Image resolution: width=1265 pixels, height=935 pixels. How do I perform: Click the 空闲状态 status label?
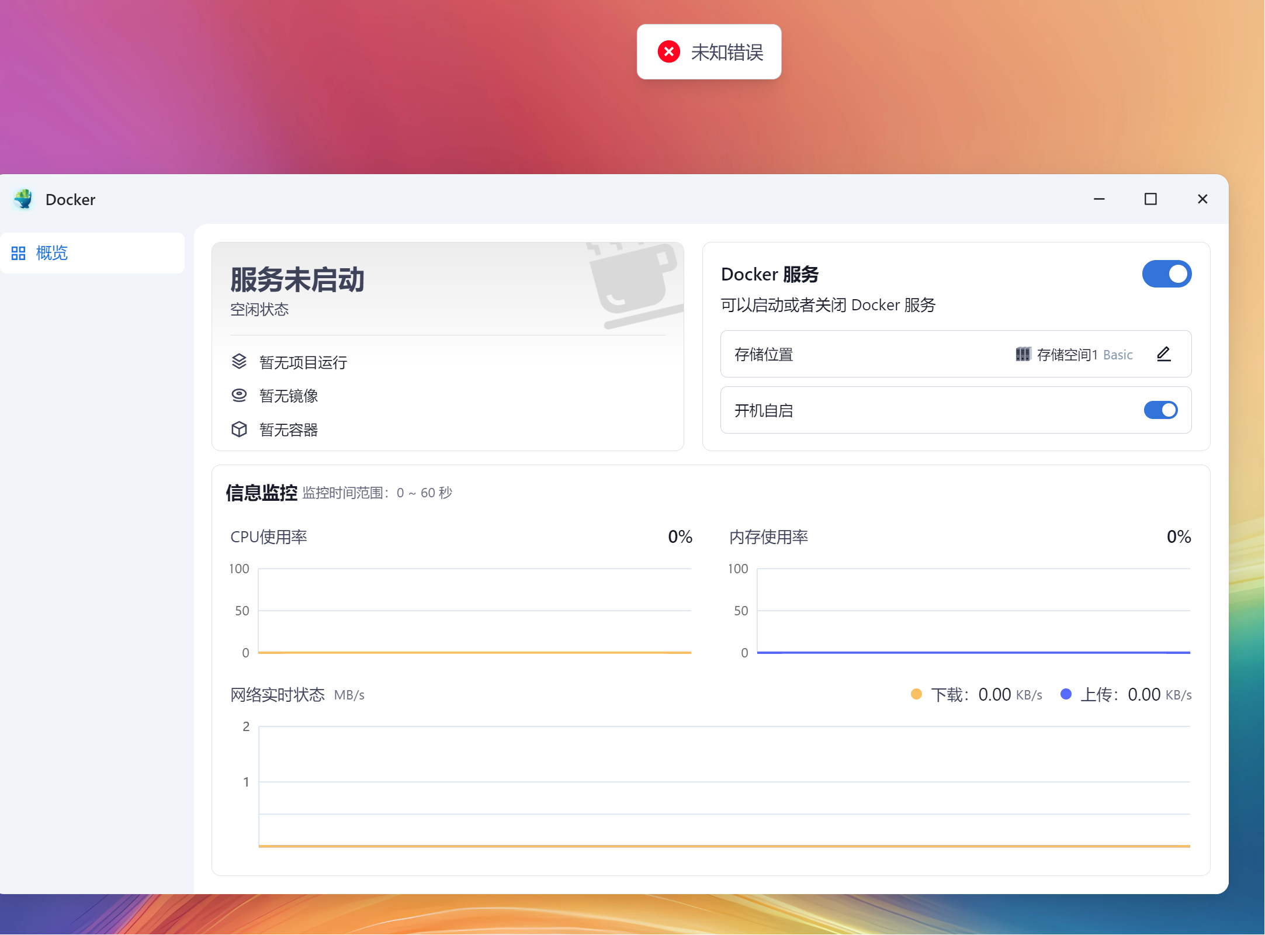tap(259, 309)
